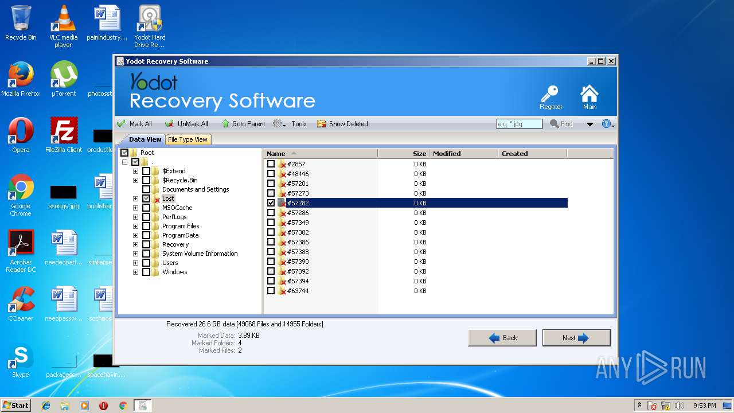
Task: Toggle the $Recycle.Bin folder checkbox
Action: [x=146, y=180]
